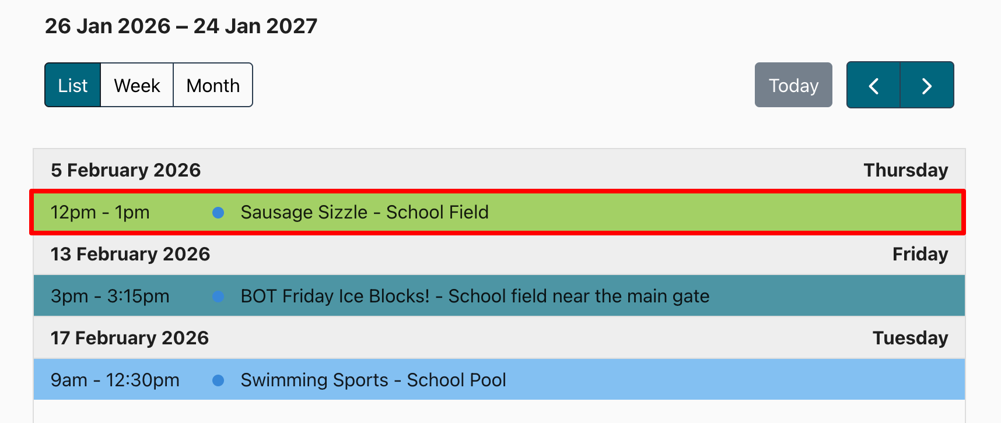Switch to Week view
This screenshot has height=423, width=1001.
pyautogui.click(x=137, y=86)
